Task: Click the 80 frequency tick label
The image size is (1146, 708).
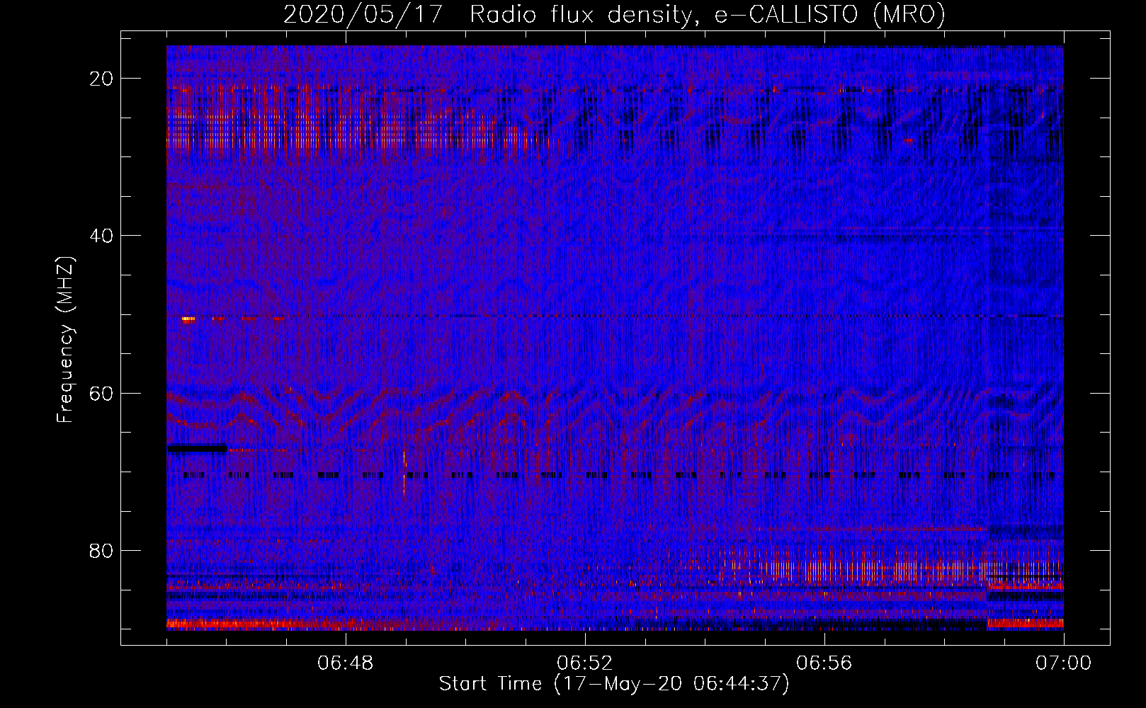Action: [x=101, y=550]
